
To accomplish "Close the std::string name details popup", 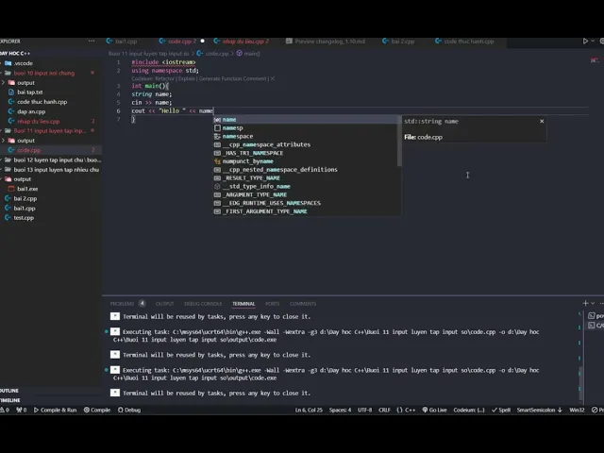I will 542,121.
